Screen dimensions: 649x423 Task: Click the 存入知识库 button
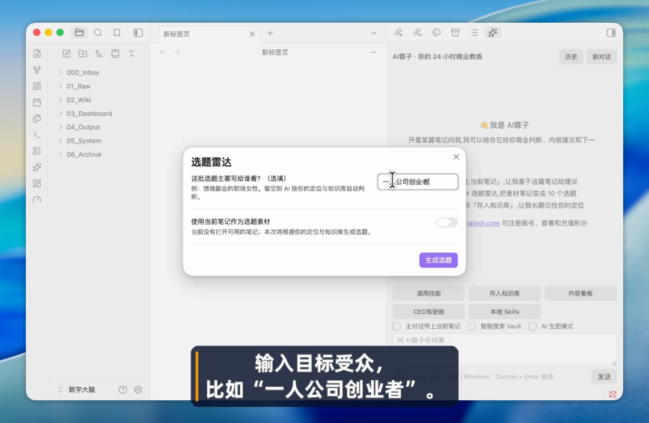pyautogui.click(x=504, y=293)
